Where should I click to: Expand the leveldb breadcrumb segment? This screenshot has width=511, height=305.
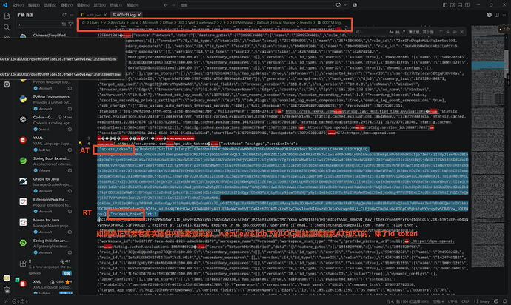click(x=306, y=23)
